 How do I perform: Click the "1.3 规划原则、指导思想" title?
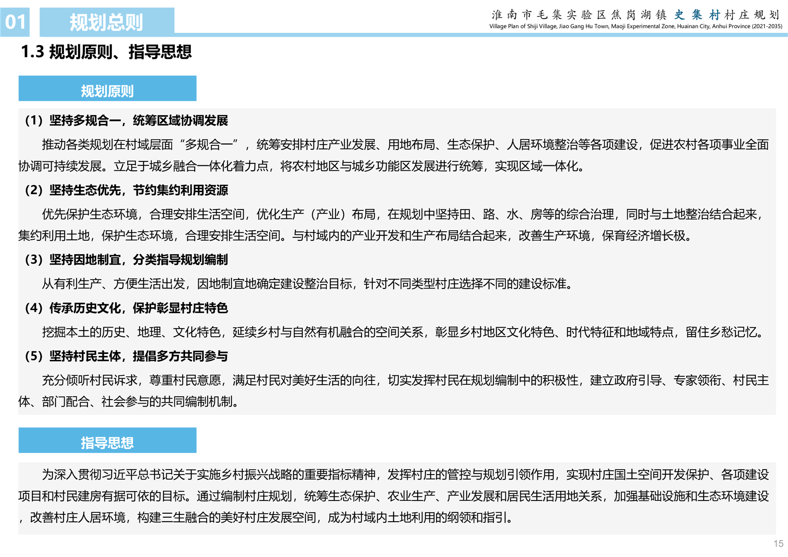[x=106, y=52]
